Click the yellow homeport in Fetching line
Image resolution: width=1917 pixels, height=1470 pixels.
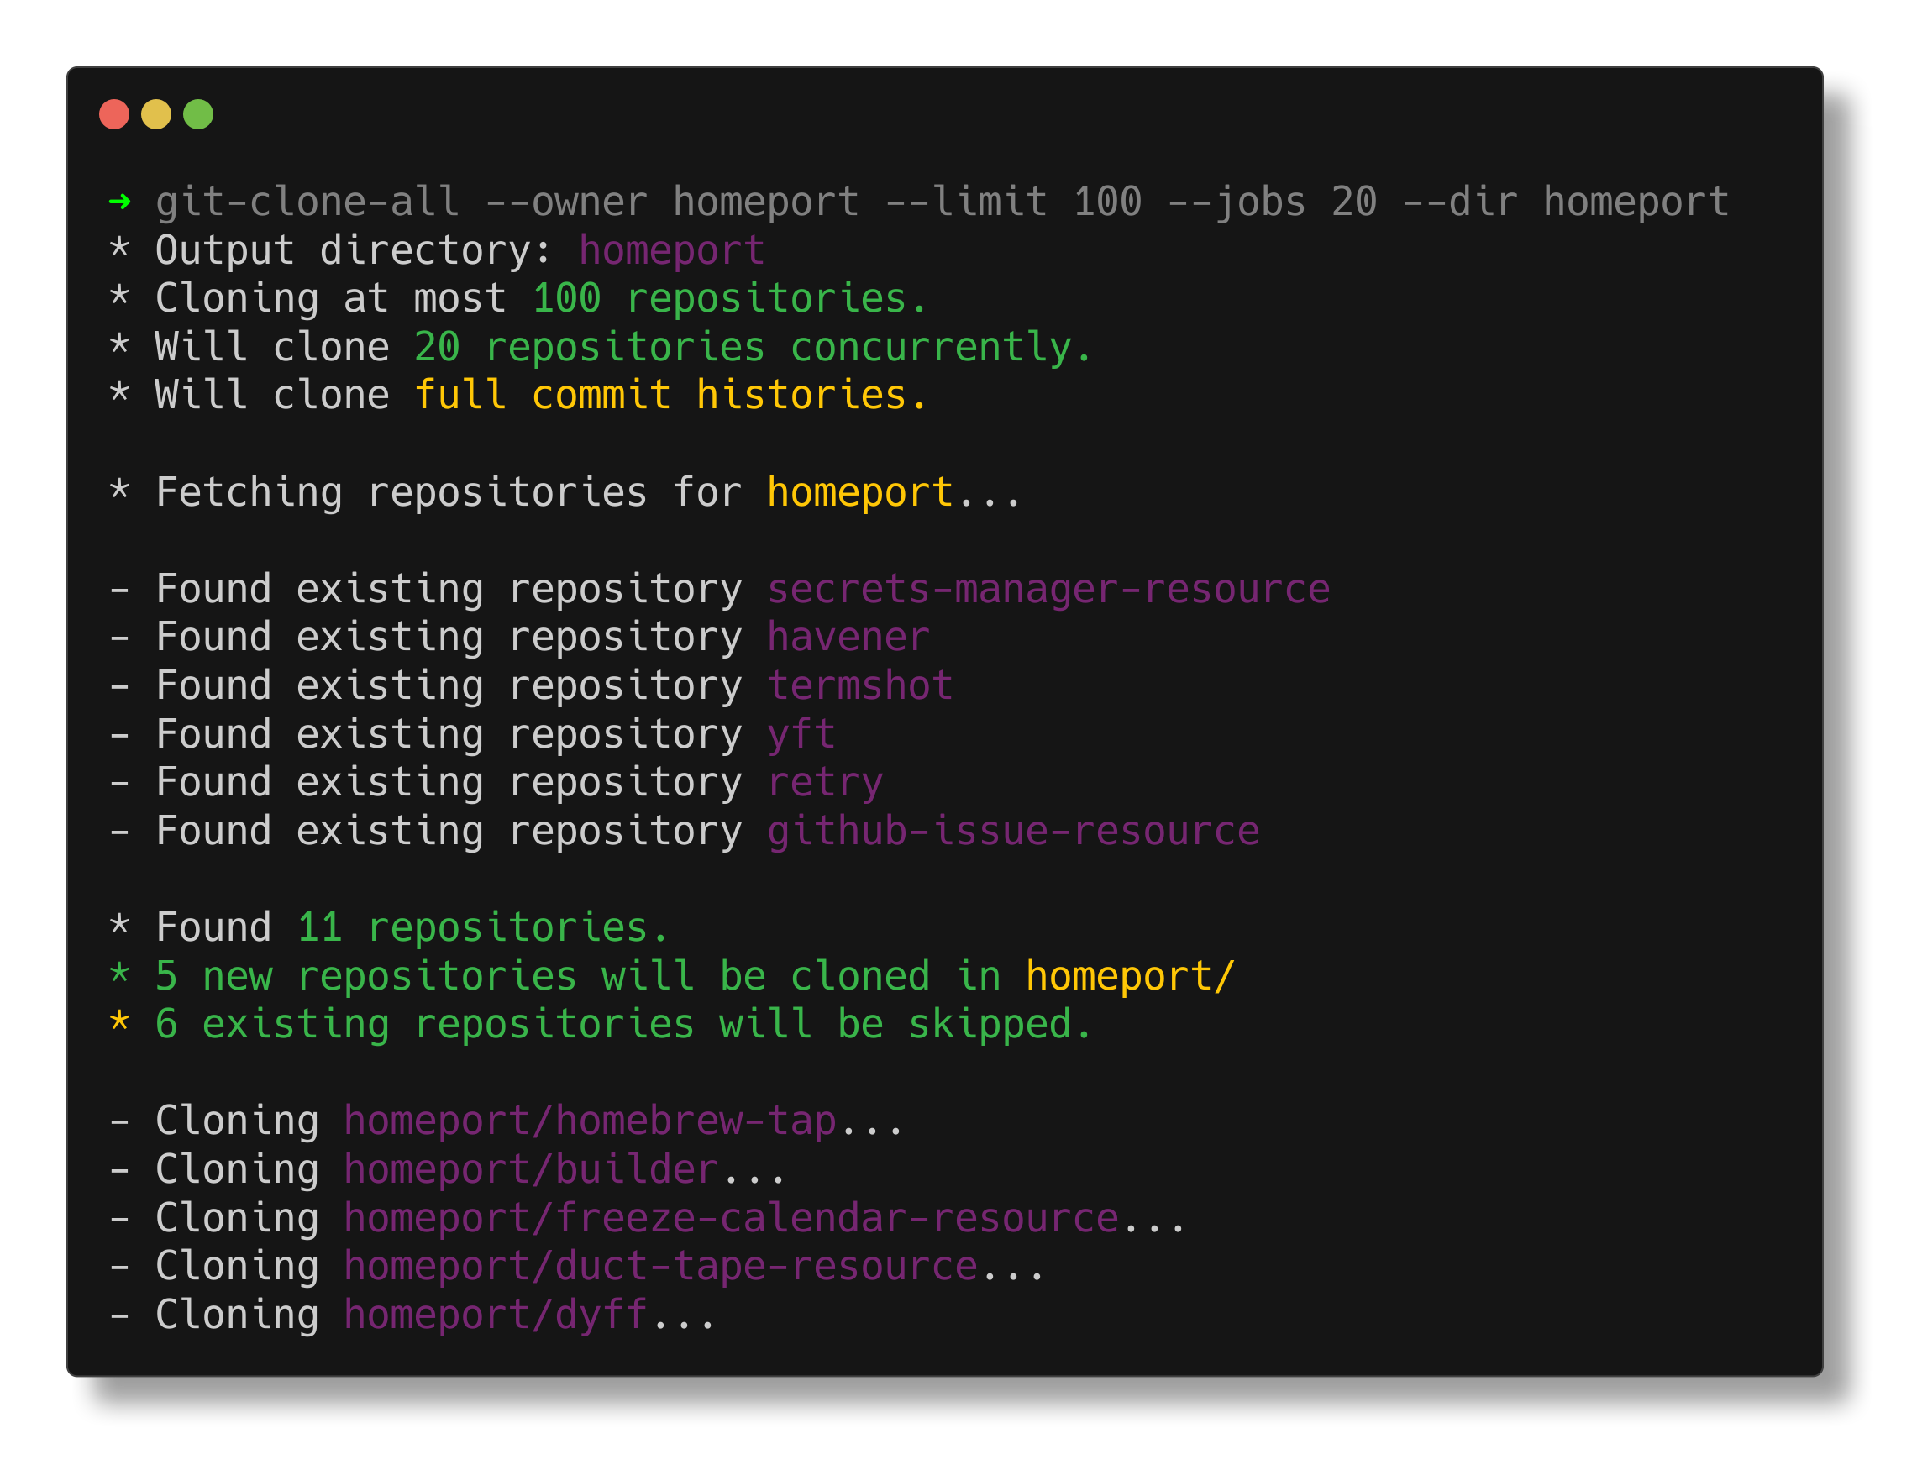(859, 492)
